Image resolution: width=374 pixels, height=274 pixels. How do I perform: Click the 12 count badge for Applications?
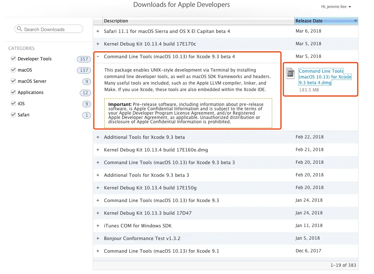tap(86, 93)
